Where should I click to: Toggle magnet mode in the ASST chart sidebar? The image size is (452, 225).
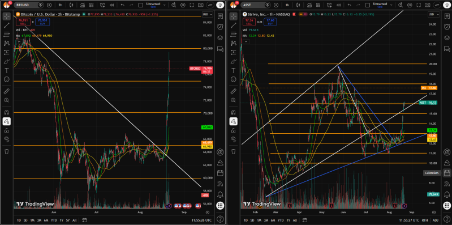(x=233, y=112)
